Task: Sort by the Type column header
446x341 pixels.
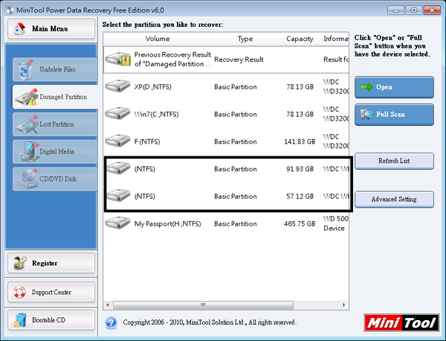Action: (x=245, y=39)
